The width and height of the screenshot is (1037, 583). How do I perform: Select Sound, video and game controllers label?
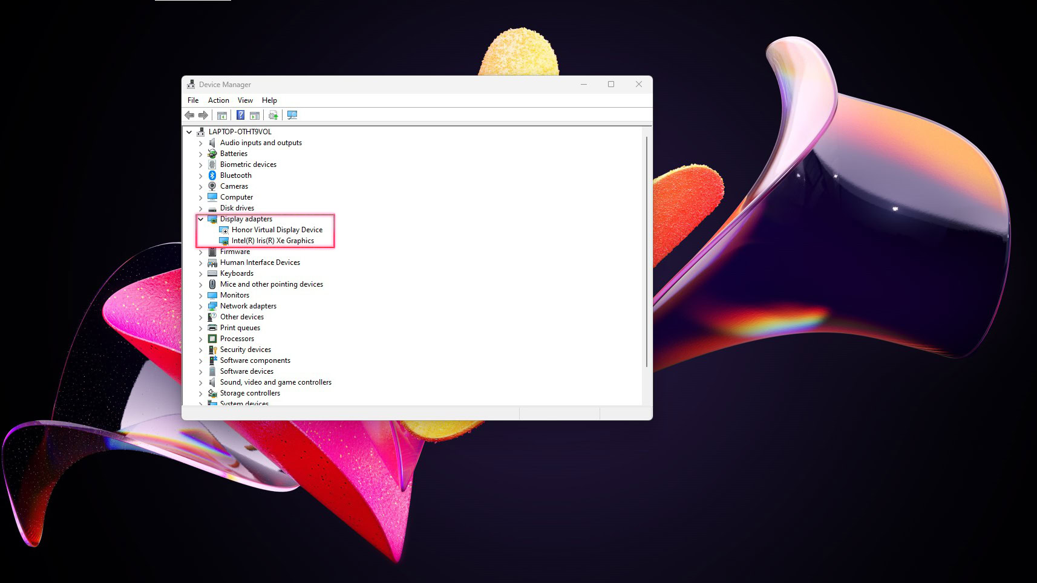coord(276,382)
